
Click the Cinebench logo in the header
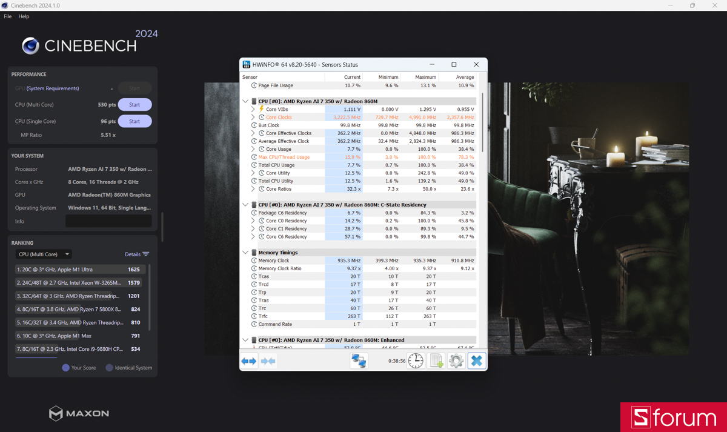click(29, 45)
